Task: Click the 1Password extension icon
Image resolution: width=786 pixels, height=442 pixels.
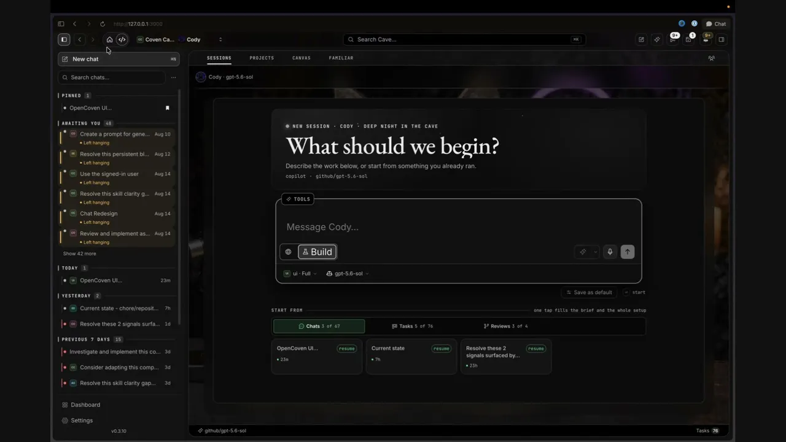Action: (x=695, y=24)
